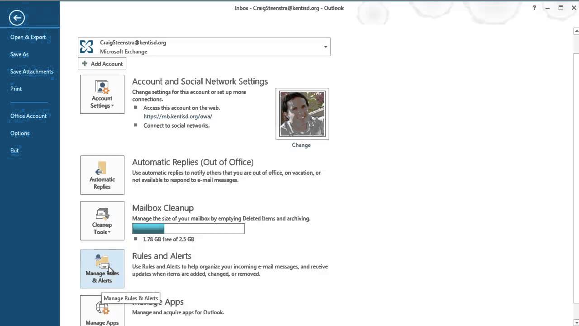Click the Mailbox Cleanup heading
The image size is (579, 326).
163,208
